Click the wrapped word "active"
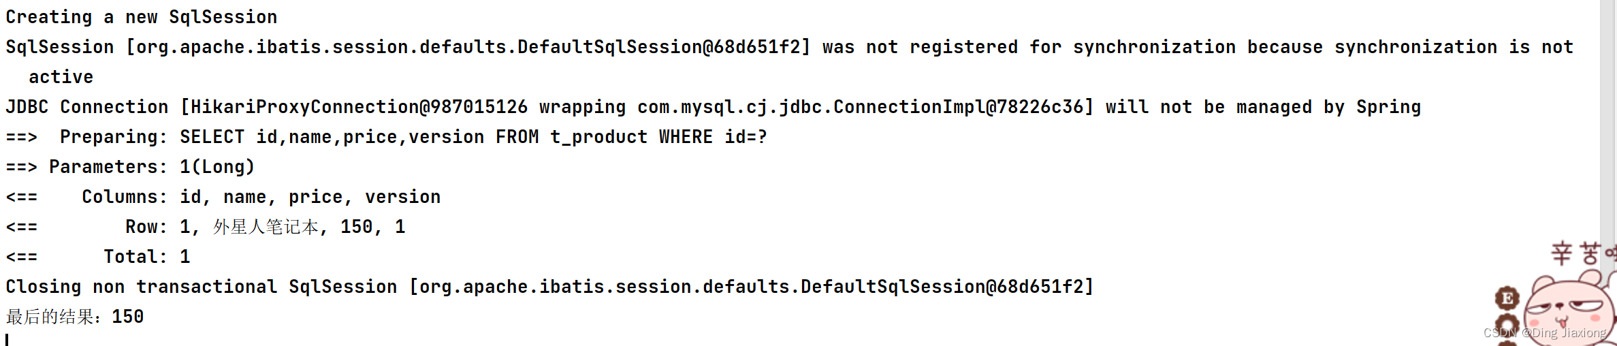Image resolution: width=1617 pixels, height=346 pixels. click(61, 77)
